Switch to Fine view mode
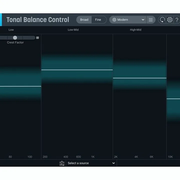This screenshot has height=180, width=180. point(98,20)
